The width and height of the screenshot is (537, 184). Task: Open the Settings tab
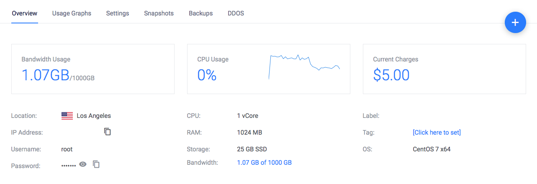point(118,13)
